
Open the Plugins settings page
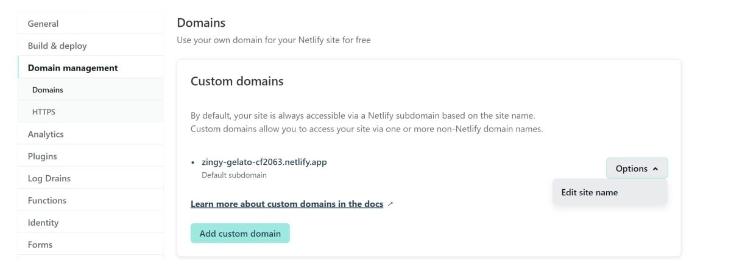click(43, 156)
